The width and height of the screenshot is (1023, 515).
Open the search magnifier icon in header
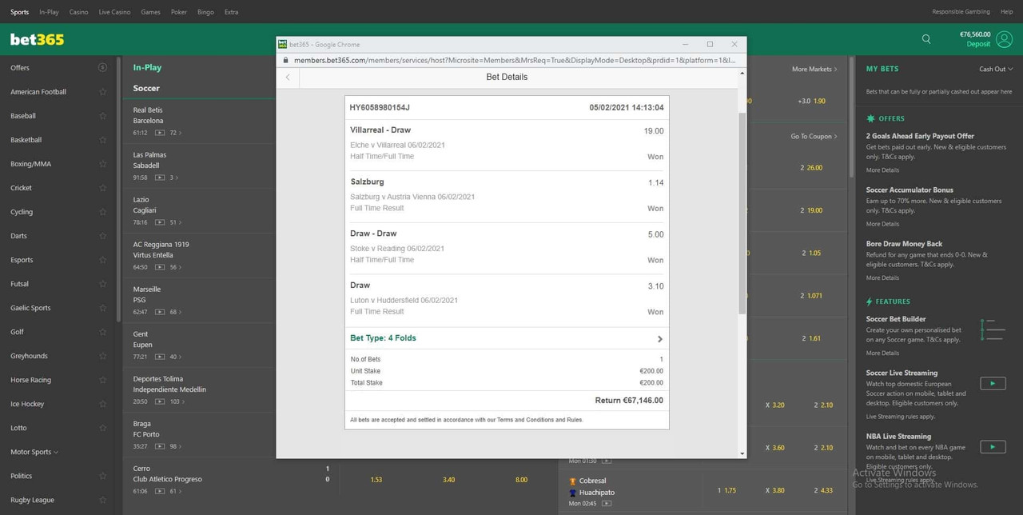point(926,38)
